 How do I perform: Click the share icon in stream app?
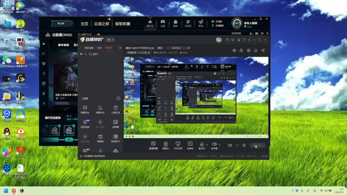pyautogui.click(x=263, y=50)
